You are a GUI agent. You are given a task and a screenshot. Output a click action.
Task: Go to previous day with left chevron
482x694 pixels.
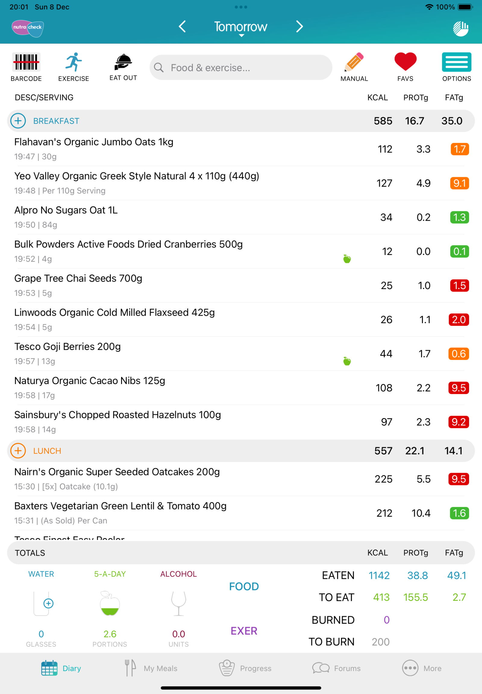pos(182,27)
